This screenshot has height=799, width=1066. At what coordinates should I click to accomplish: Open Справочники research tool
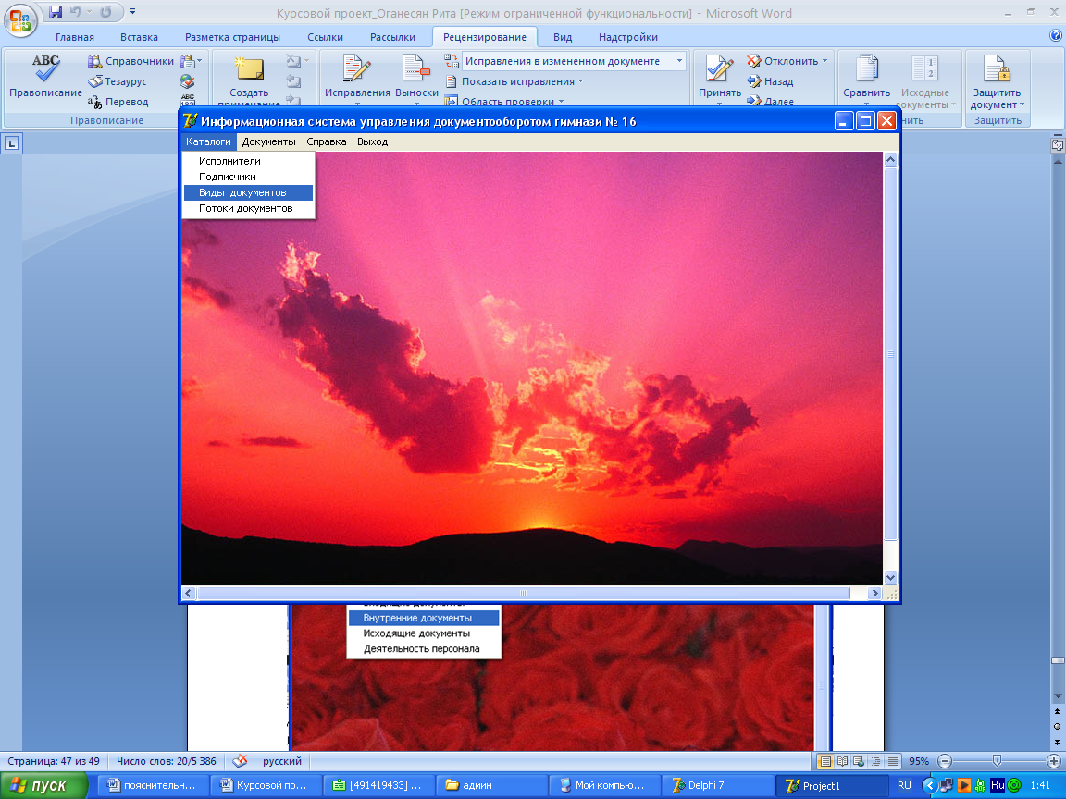pos(130,61)
